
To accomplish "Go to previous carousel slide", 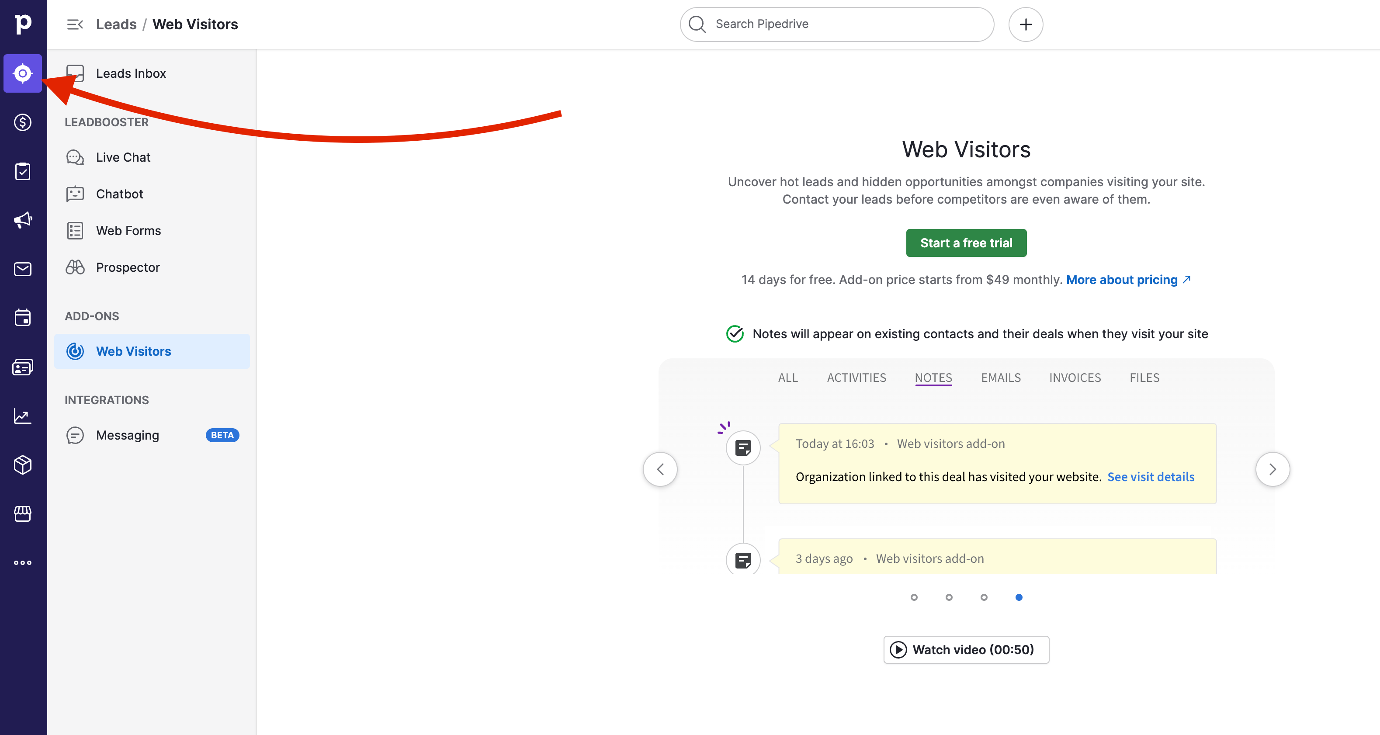I will [660, 469].
